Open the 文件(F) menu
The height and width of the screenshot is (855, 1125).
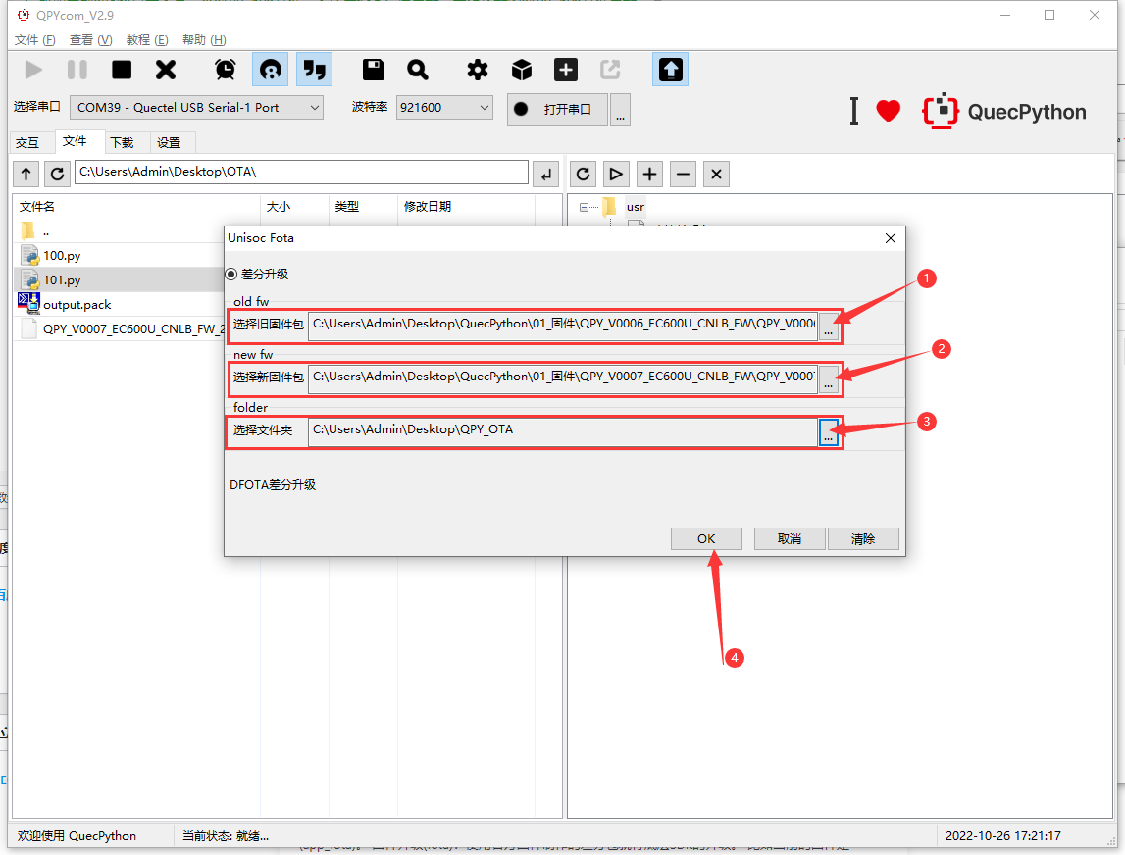pos(34,40)
